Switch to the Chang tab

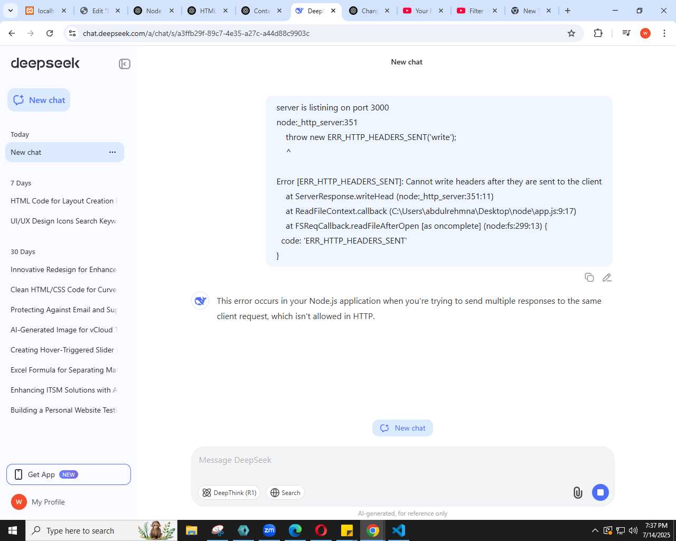click(x=370, y=11)
